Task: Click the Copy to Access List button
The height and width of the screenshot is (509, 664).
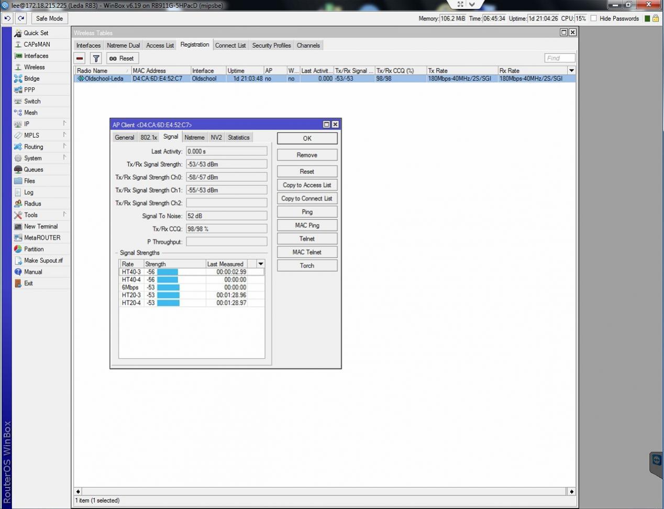Action: pyautogui.click(x=307, y=185)
